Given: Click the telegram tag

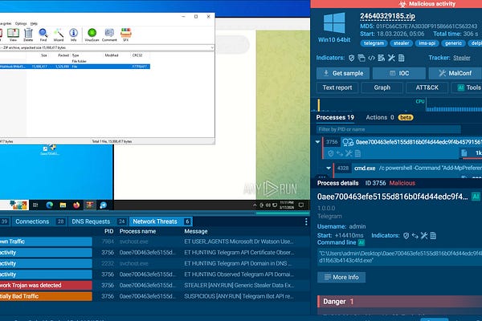Looking at the screenshot, I should 374,43.
